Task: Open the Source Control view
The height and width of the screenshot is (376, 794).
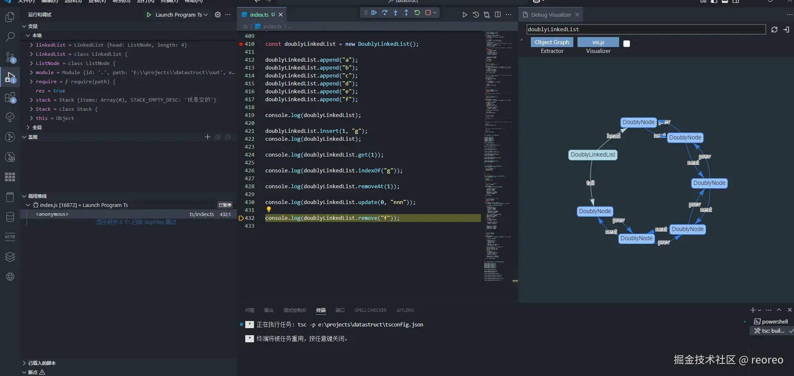Action: 10,57
